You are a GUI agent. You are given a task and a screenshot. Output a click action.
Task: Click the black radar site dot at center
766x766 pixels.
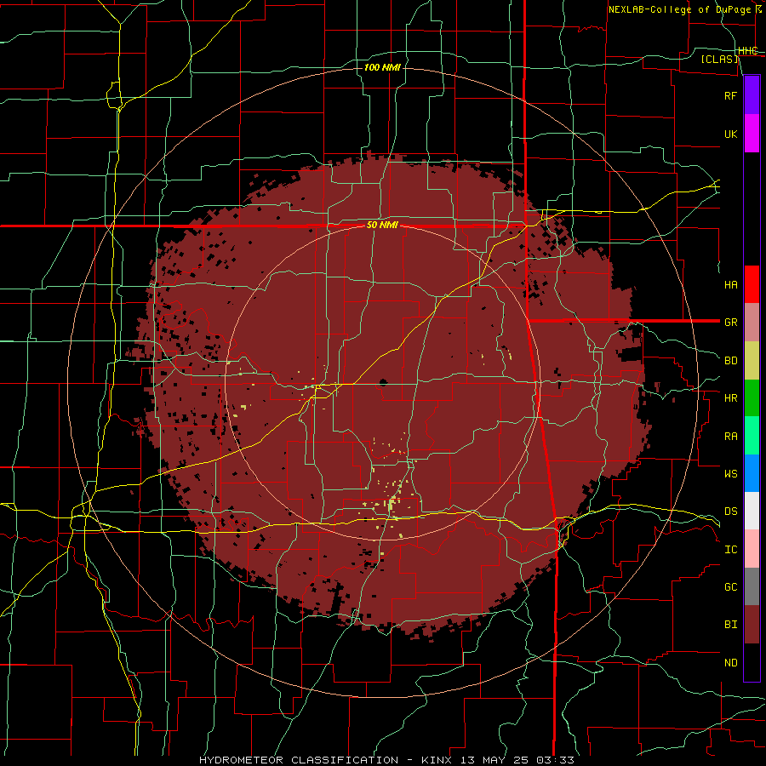[383, 382]
